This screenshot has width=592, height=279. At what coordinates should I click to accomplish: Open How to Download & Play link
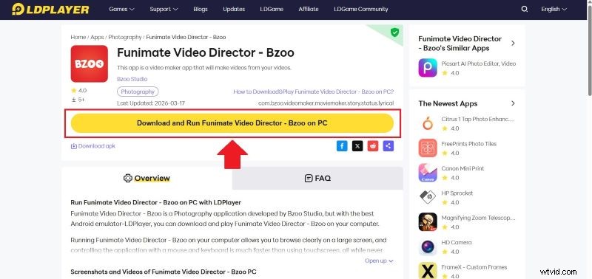[x=313, y=92]
